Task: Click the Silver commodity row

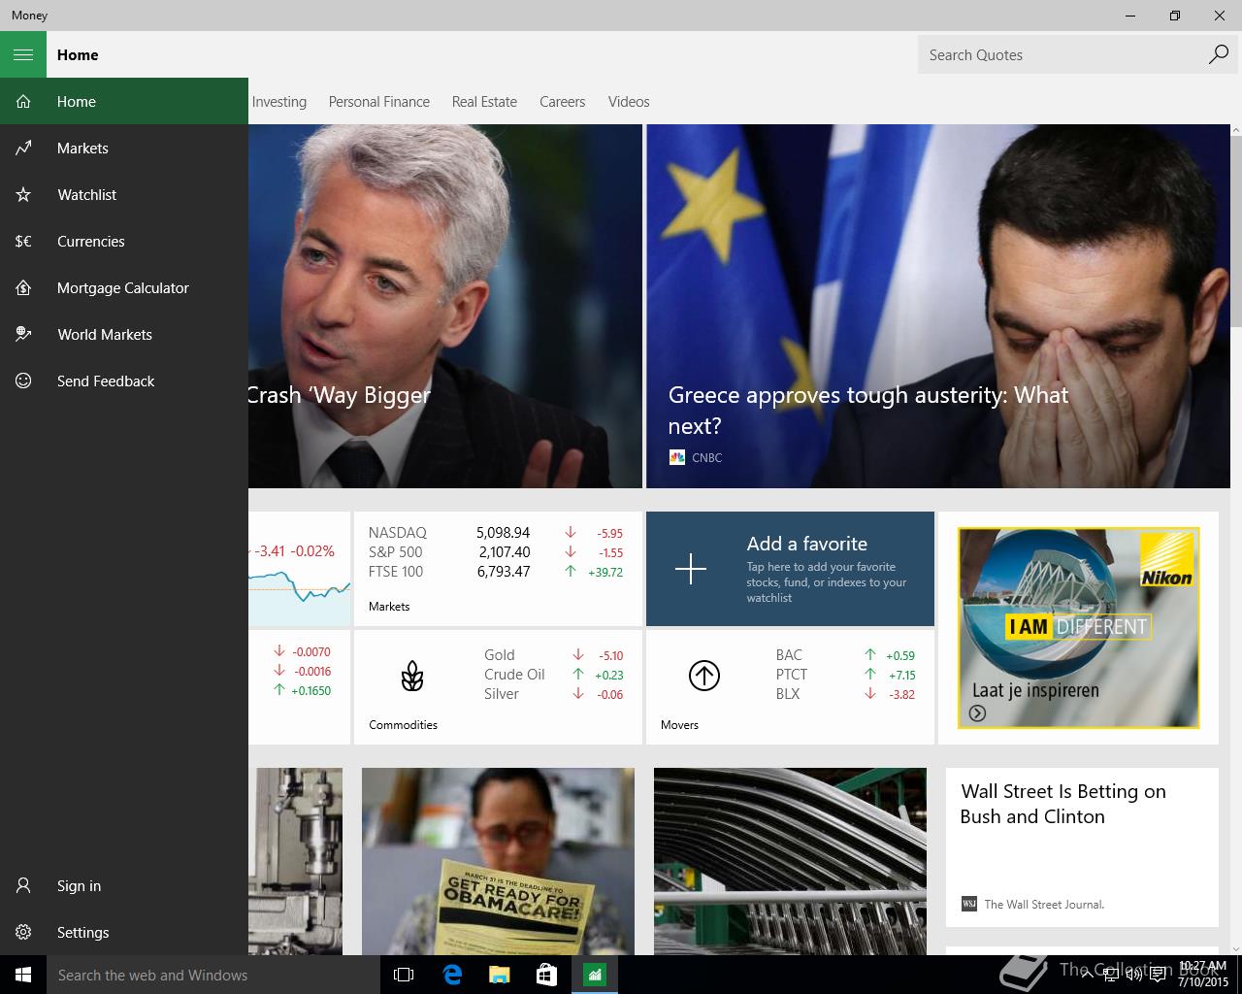Action: 554,693
